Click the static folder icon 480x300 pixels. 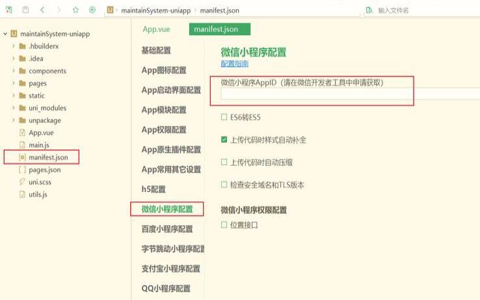click(22, 96)
